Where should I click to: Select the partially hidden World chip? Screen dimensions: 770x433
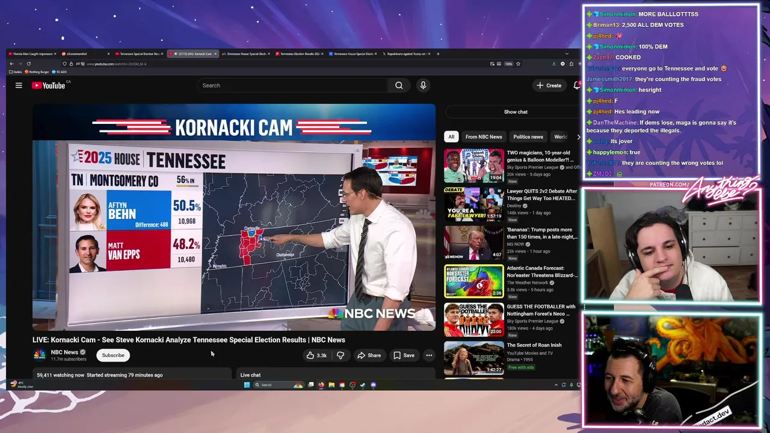561,137
